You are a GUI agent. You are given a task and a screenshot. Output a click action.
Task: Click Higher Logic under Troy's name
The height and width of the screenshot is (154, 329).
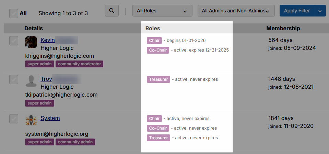(57, 87)
